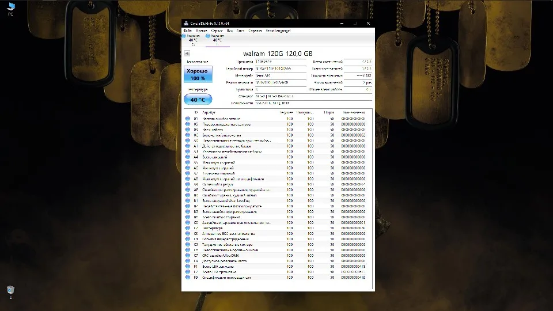Image resolution: width=553 pixels, height=311 pixels.
Task: Click the Атрибут column header
Action: (209, 112)
